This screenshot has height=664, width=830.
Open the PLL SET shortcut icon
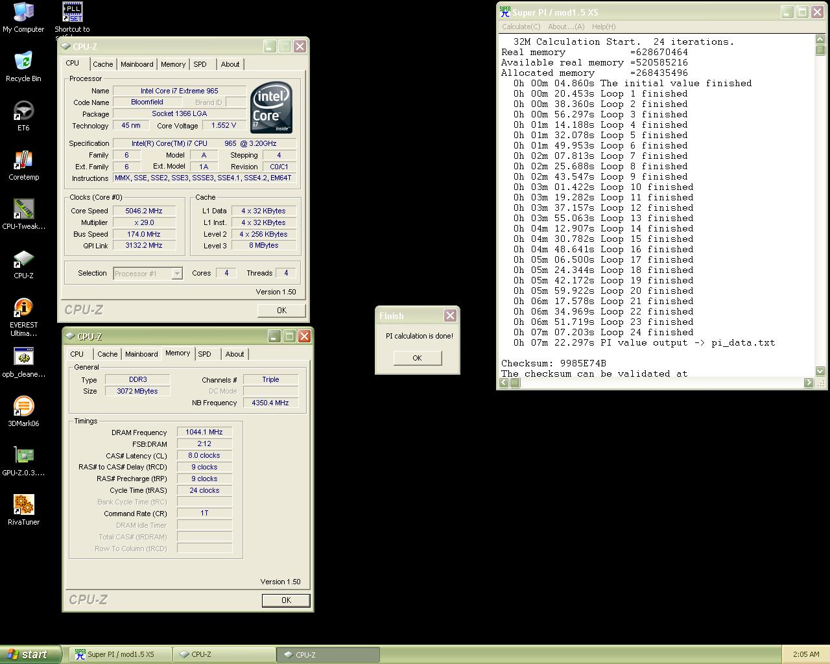coord(72,18)
